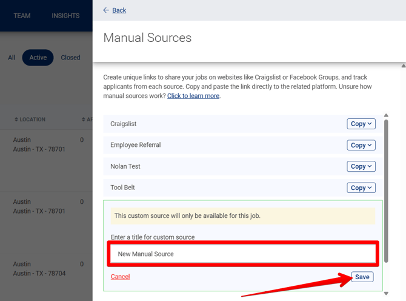The height and width of the screenshot is (301, 406).
Task: Open the INSIGHTS menu
Action: (65, 16)
